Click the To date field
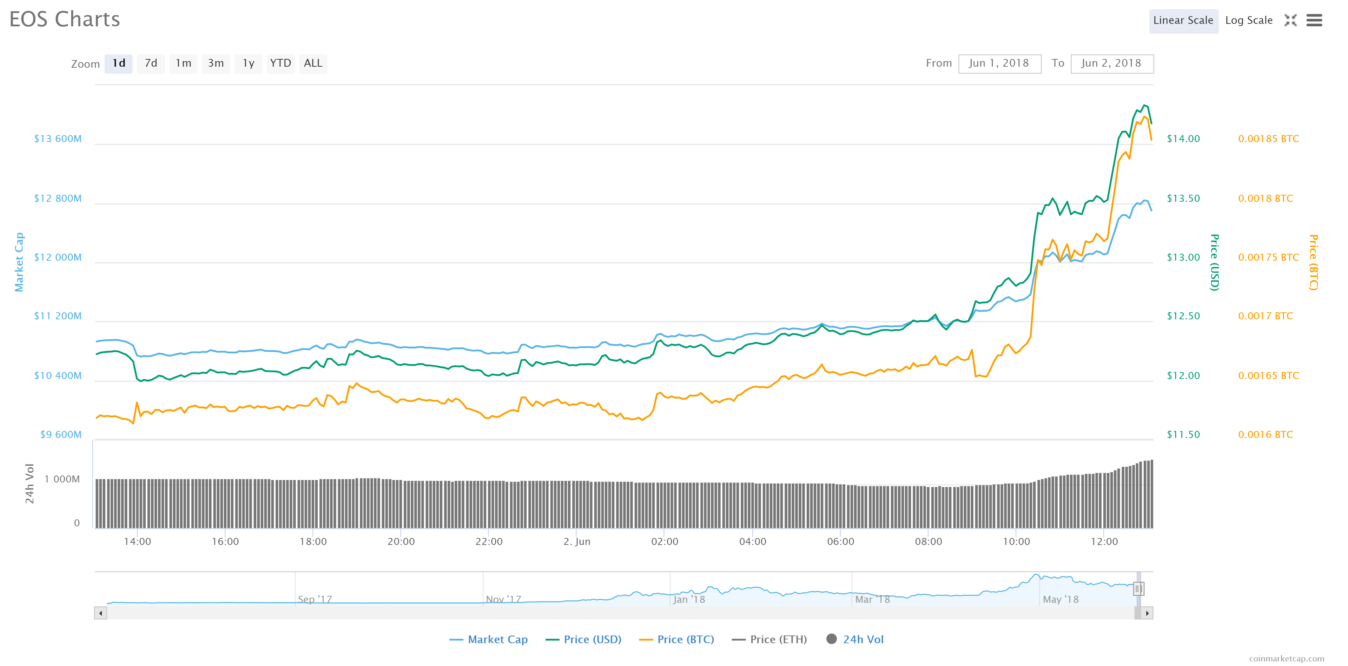The height and width of the screenshot is (666, 1348). (1112, 64)
